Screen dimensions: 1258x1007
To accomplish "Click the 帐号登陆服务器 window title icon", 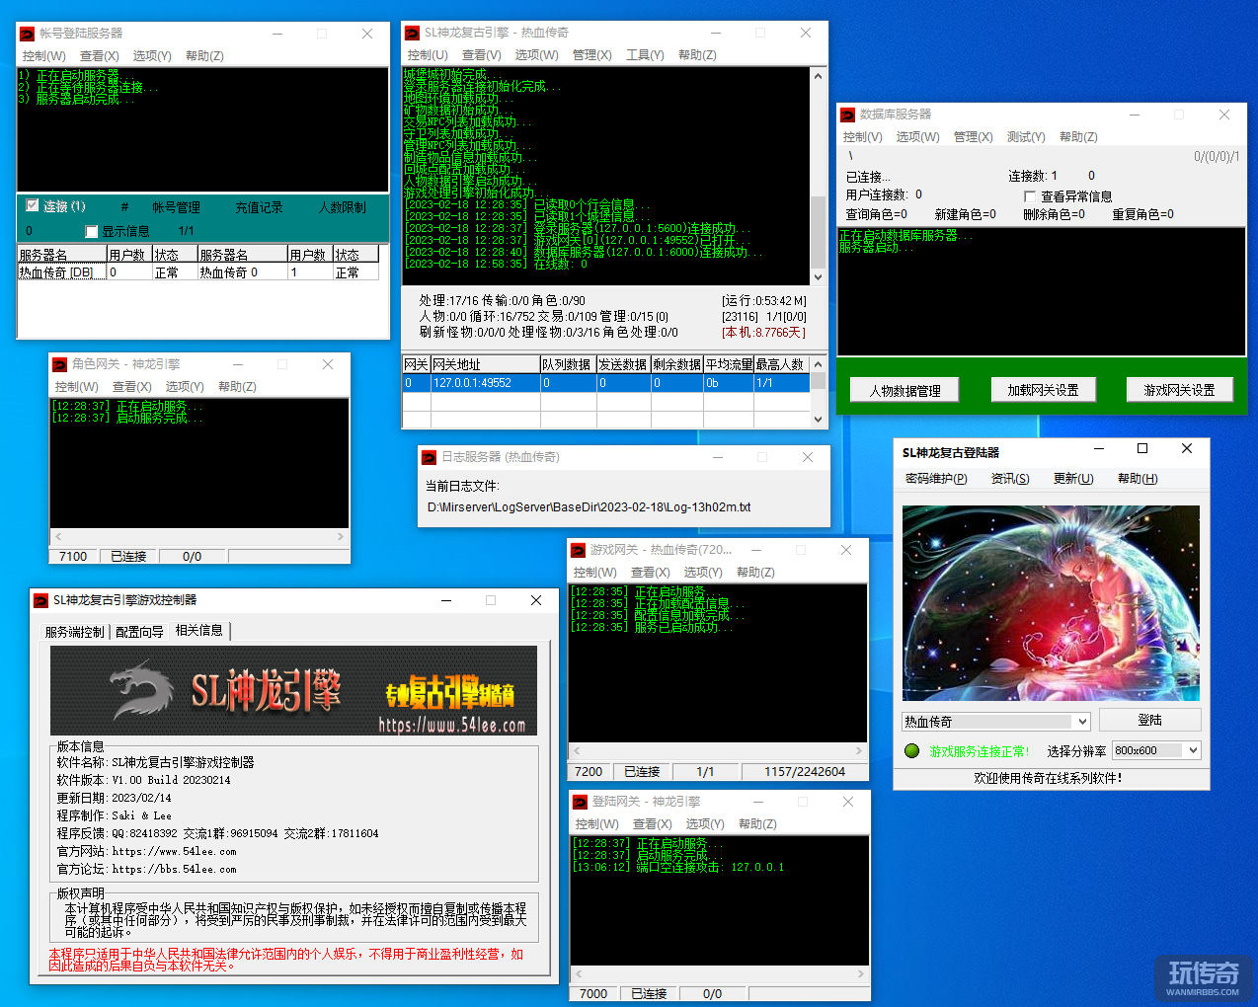I will coord(28,34).
